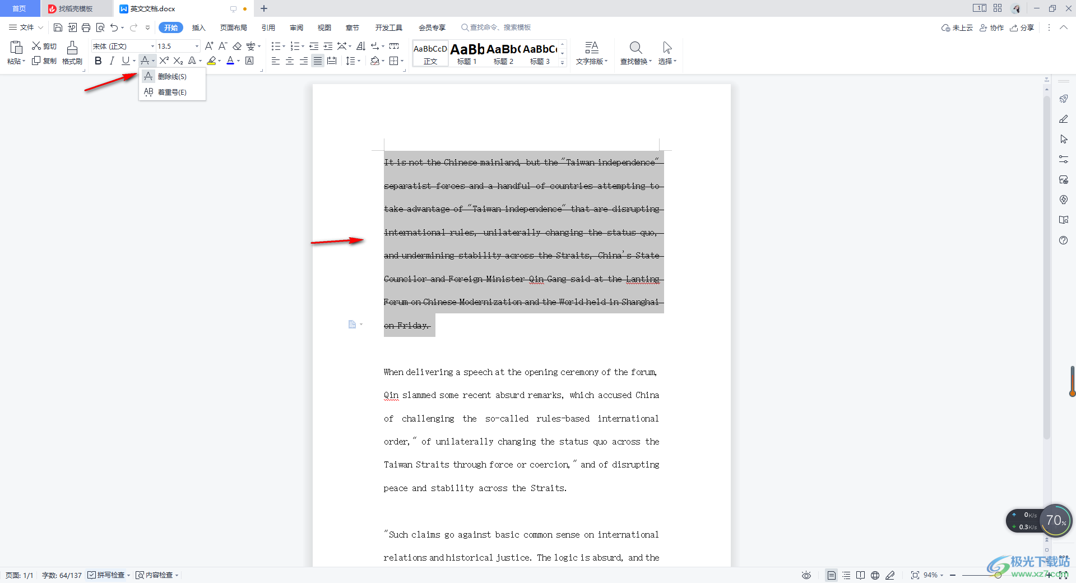Open the 文件 menu

26,27
